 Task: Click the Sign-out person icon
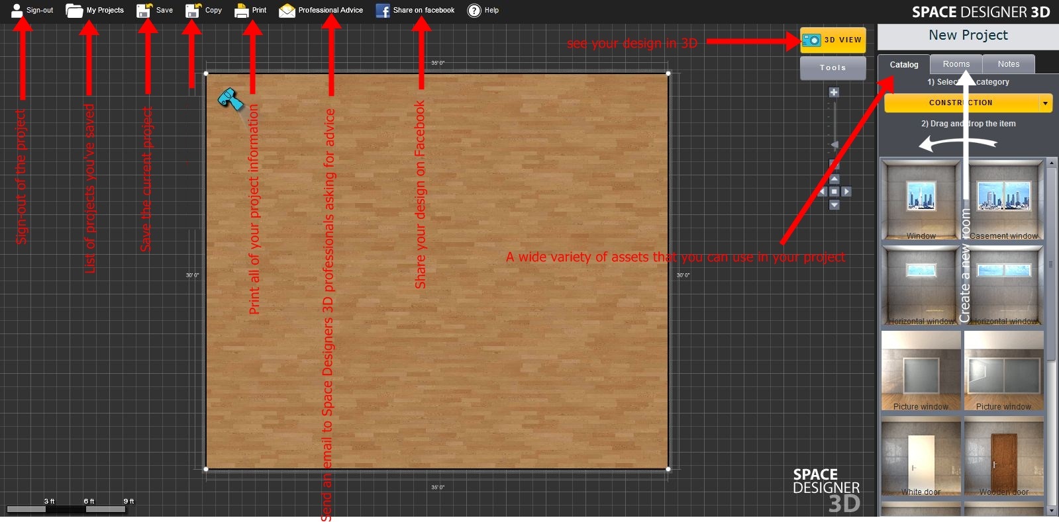17,10
